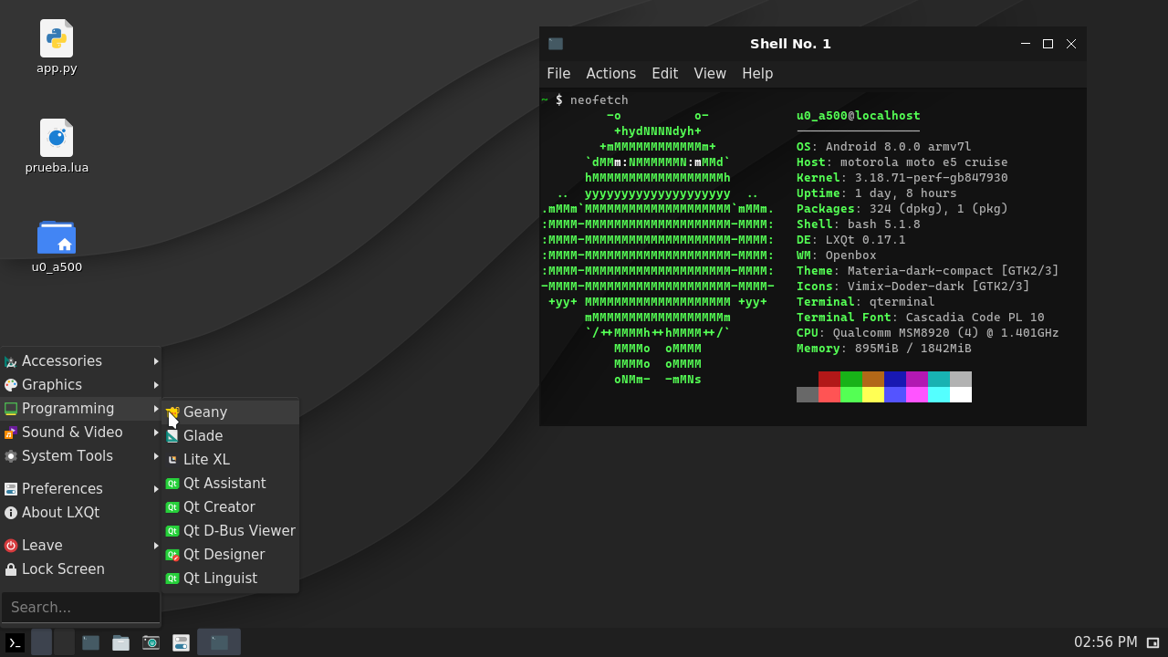
Task: Select the prueba.lua desktop file
Action: (x=57, y=137)
